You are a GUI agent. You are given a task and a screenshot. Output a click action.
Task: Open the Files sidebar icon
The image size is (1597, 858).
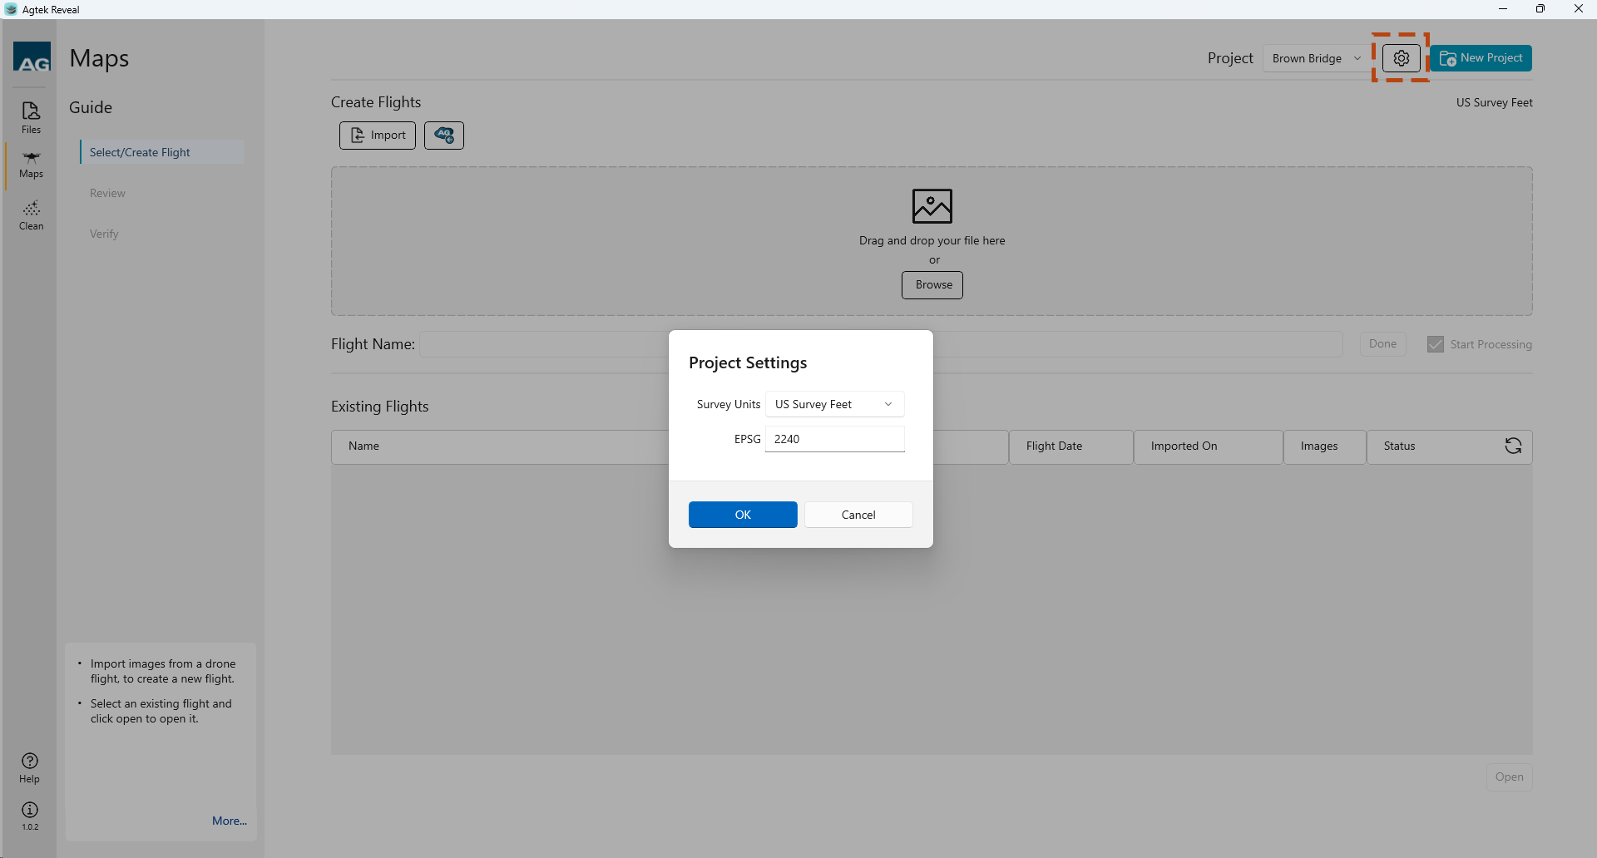[x=31, y=116]
